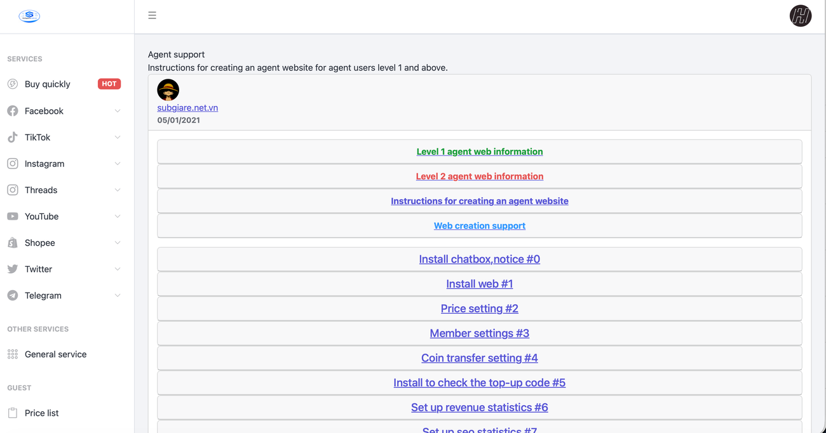Open Install chatbox,notice #0 link
The image size is (826, 433).
click(x=480, y=259)
